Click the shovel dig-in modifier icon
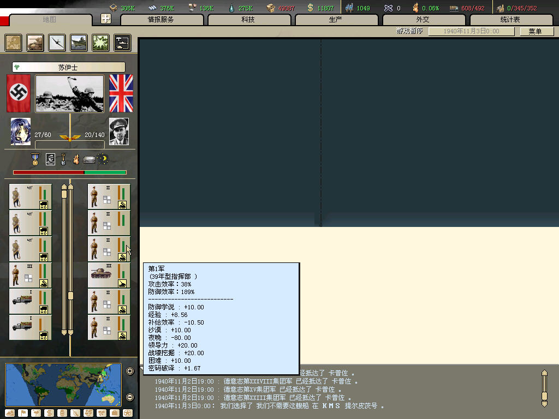The height and width of the screenshot is (419, 559). (x=63, y=159)
